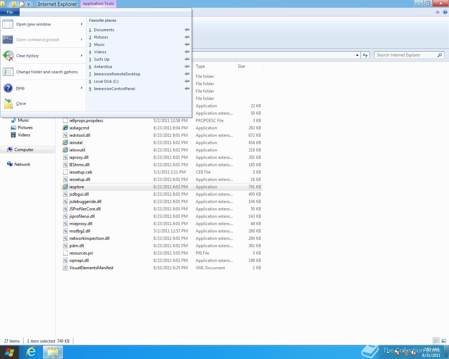Viewport: 449px width, 359px height.
Task: Click the blue Help question mark icon in menu
Action: [x=8, y=88]
